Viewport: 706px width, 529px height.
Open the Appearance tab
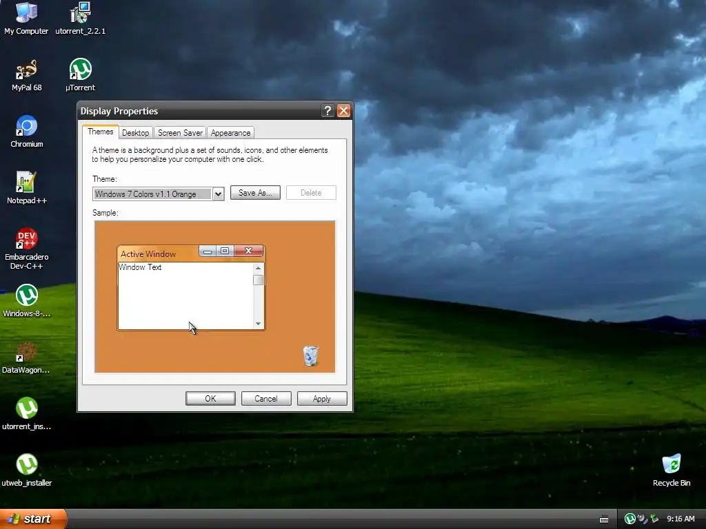pyautogui.click(x=230, y=133)
